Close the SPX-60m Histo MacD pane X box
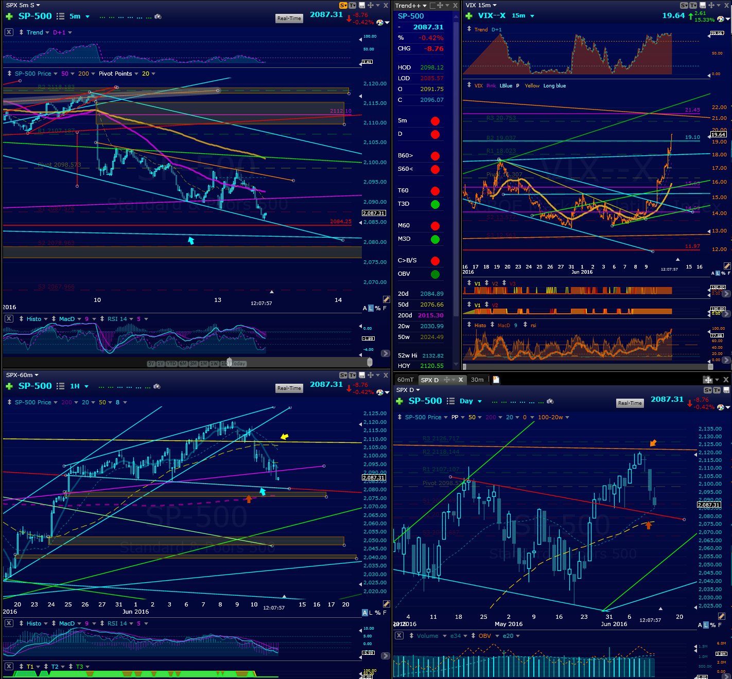732x679 pixels. (9, 623)
